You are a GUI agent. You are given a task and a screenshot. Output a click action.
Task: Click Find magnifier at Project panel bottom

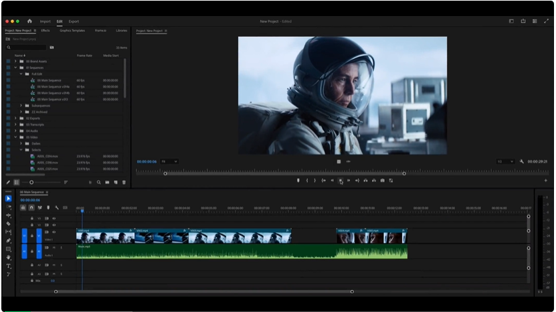point(98,182)
